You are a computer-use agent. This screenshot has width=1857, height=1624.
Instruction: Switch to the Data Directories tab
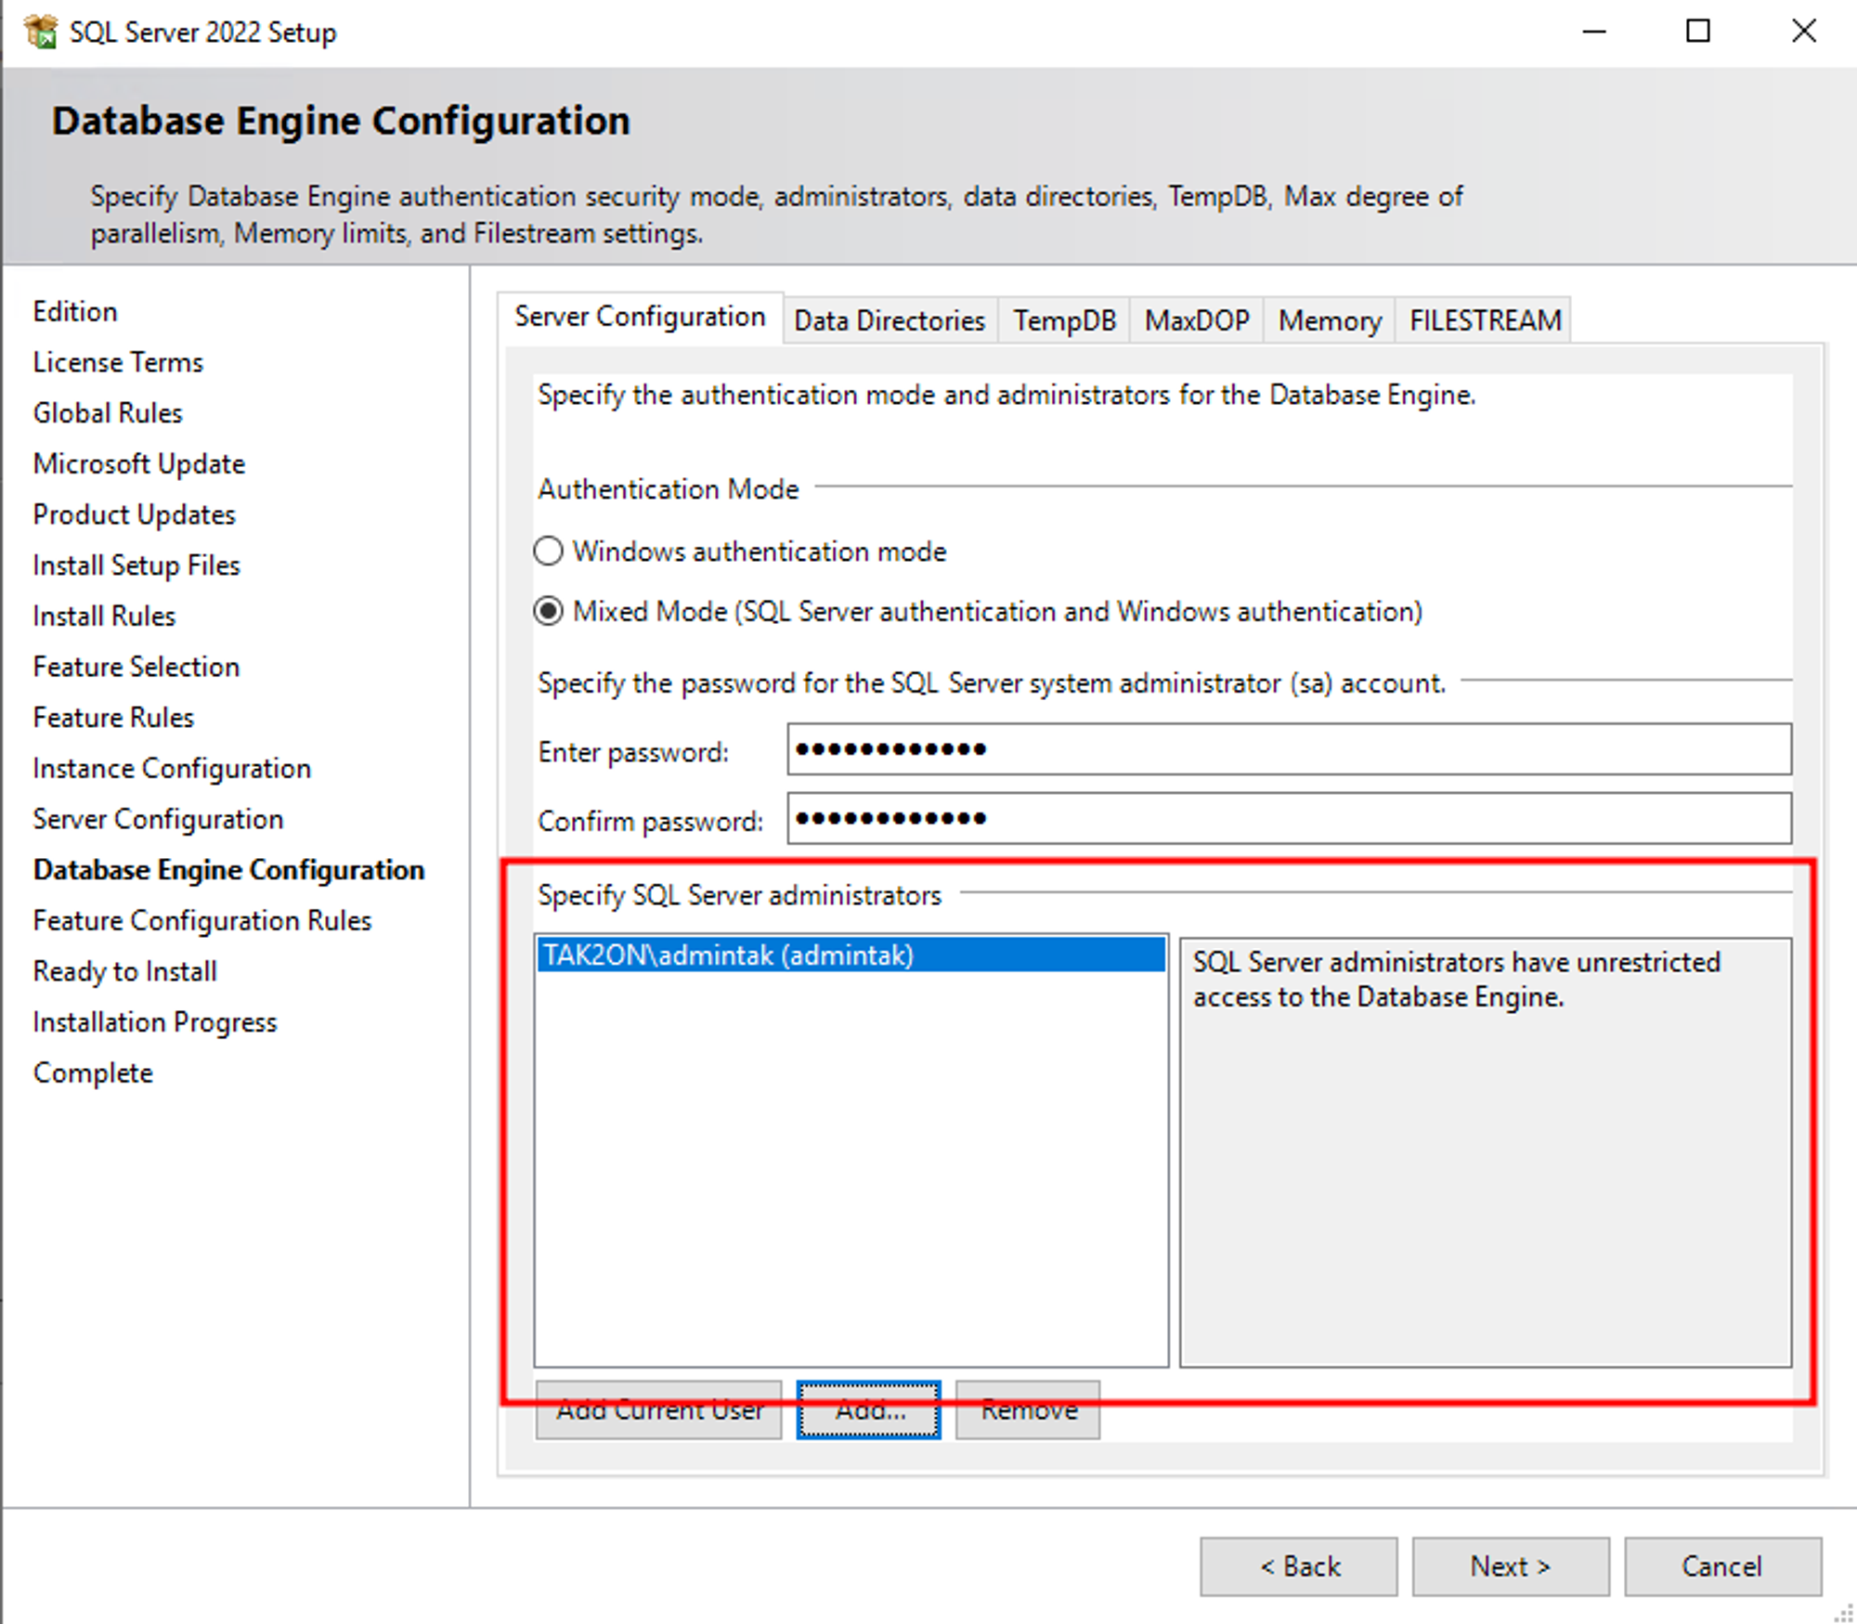pos(889,321)
